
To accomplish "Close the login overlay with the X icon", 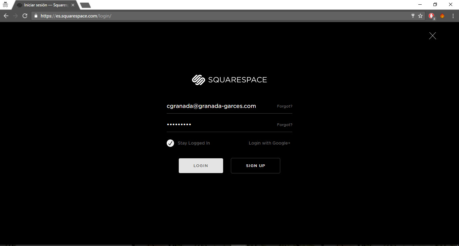I will click(432, 36).
